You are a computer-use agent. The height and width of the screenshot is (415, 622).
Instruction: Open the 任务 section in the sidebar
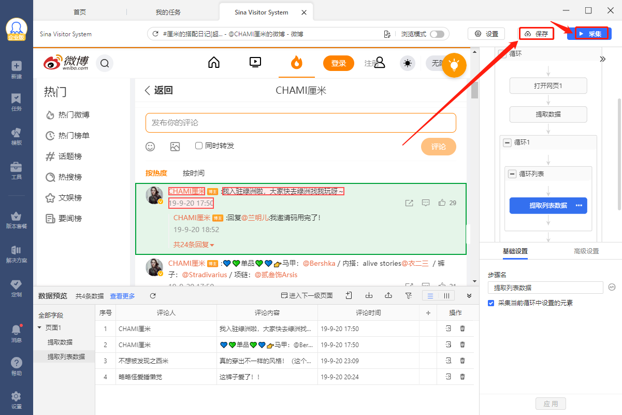click(x=17, y=102)
